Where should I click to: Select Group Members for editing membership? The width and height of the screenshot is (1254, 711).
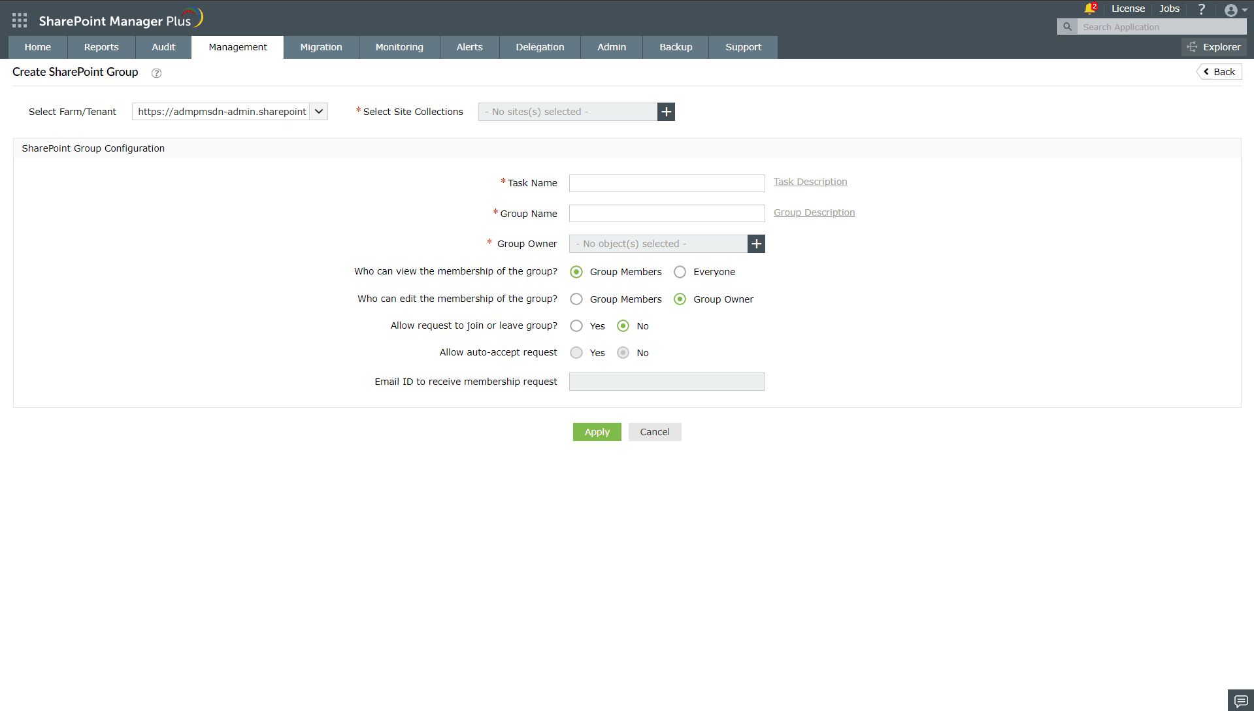[x=576, y=299]
